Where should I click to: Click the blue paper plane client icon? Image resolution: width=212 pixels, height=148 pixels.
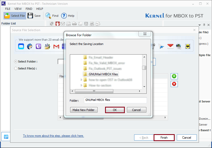click(161, 46)
